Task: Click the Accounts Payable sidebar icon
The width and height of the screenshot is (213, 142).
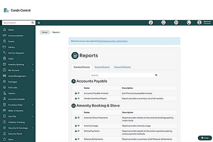Action: pos(5,99)
